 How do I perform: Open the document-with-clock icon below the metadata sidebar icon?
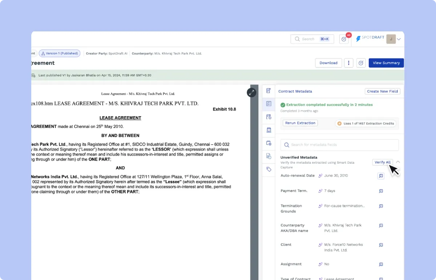[x=269, y=117]
